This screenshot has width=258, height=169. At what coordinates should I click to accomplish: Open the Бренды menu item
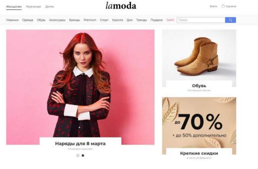coord(74,20)
